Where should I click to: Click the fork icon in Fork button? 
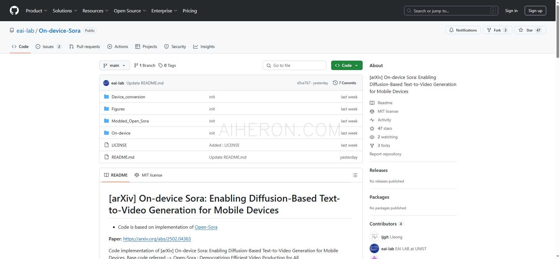(x=489, y=30)
